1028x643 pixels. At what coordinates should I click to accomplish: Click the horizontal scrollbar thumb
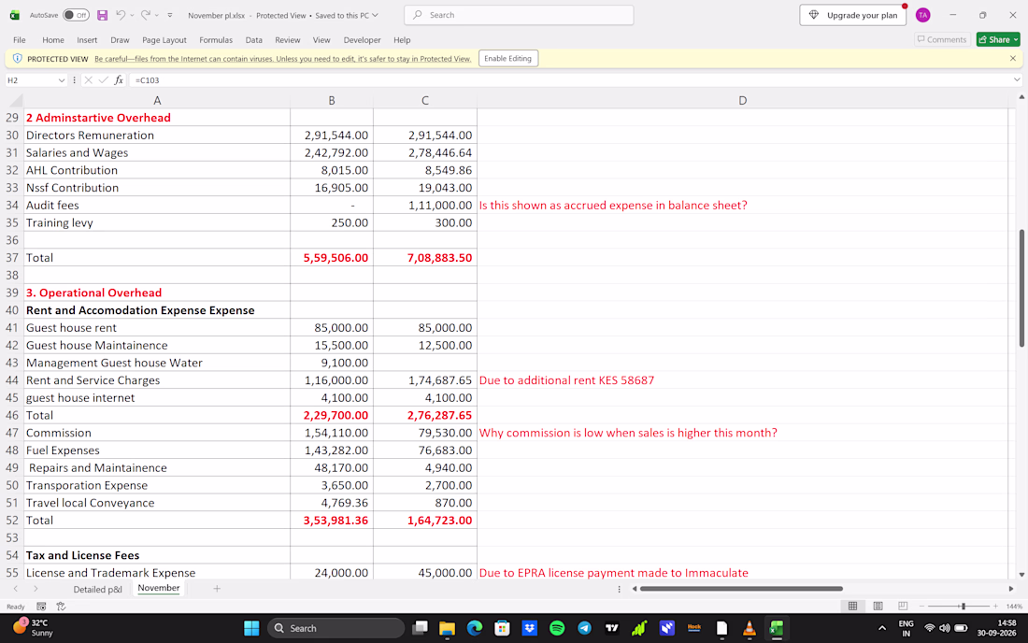click(741, 589)
